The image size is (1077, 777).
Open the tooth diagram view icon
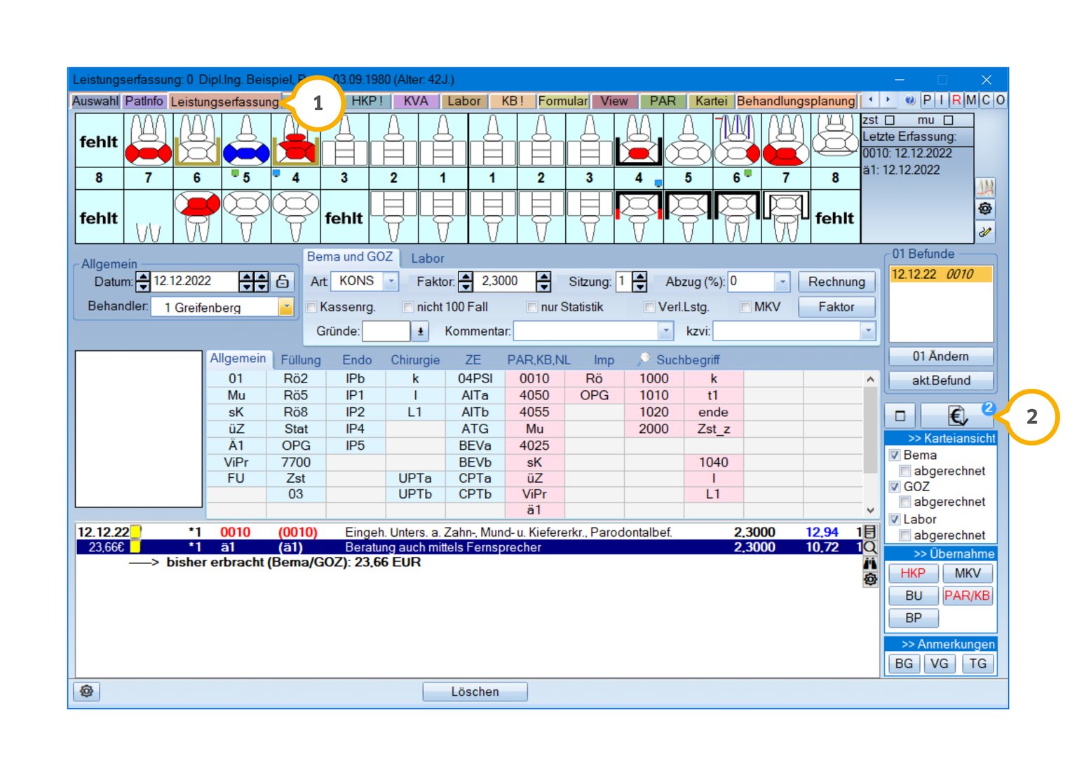click(x=985, y=187)
